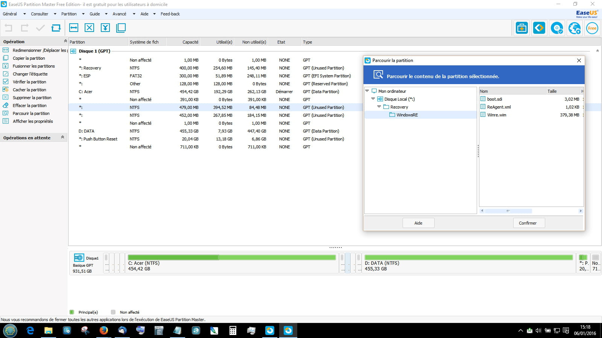Open the Consulter menu
This screenshot has height=338, width=602.
tap(40, 14)
